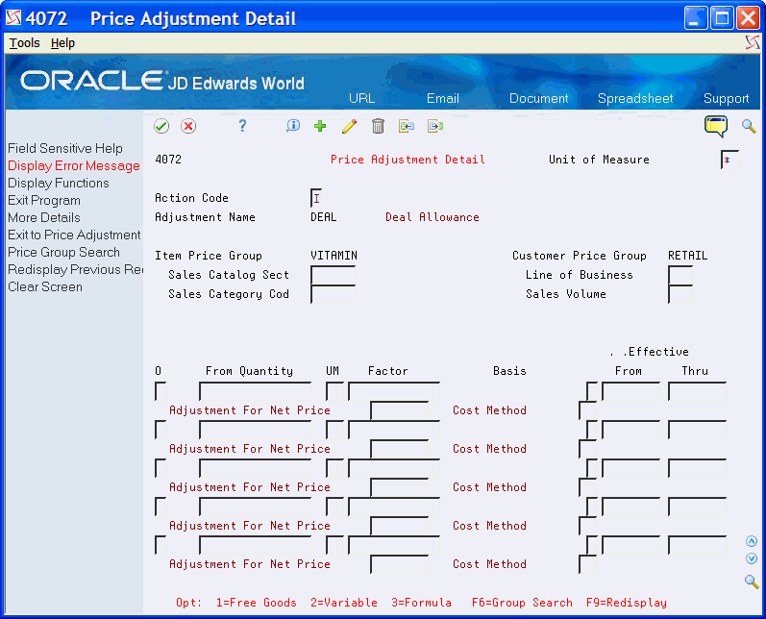
Task: Click the 1=Free Goods option text
Action: coord(257,603)
